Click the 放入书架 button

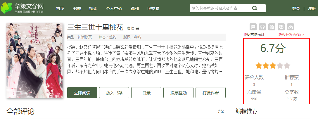(114, 93)
